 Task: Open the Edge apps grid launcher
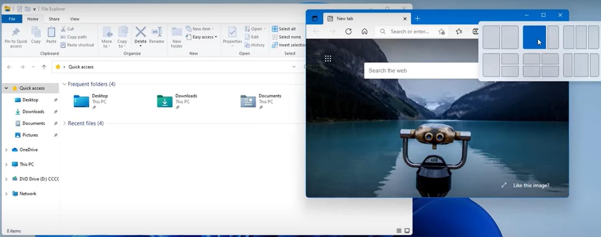(x=328, y=59)
